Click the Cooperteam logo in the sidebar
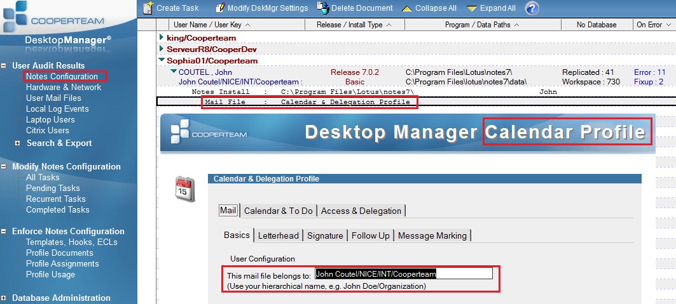The image size is (676, 304). click(54, 17)
